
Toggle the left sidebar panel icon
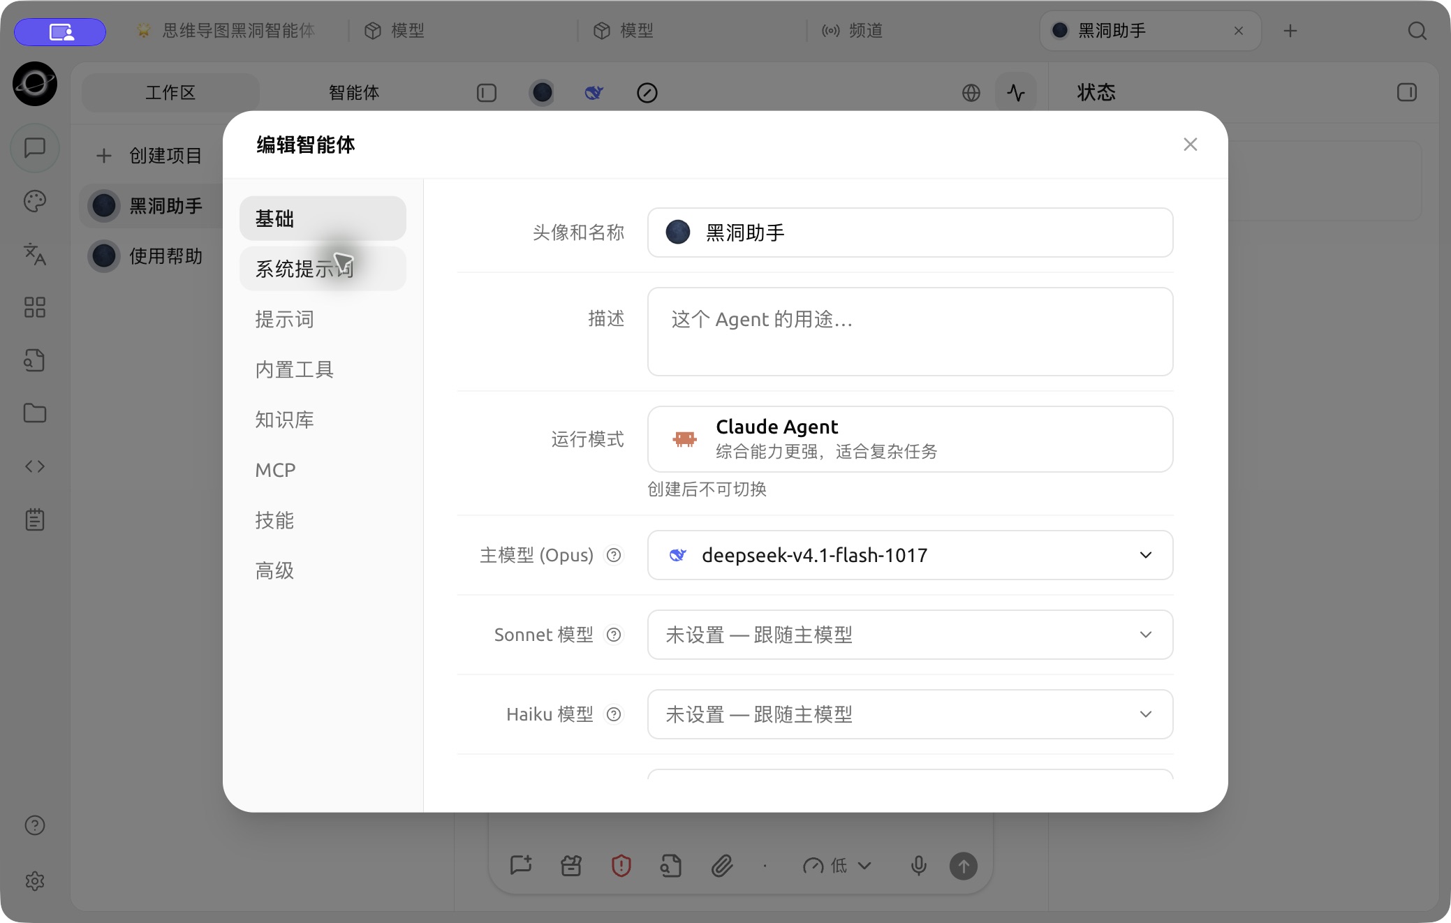(x=487, y=93)
